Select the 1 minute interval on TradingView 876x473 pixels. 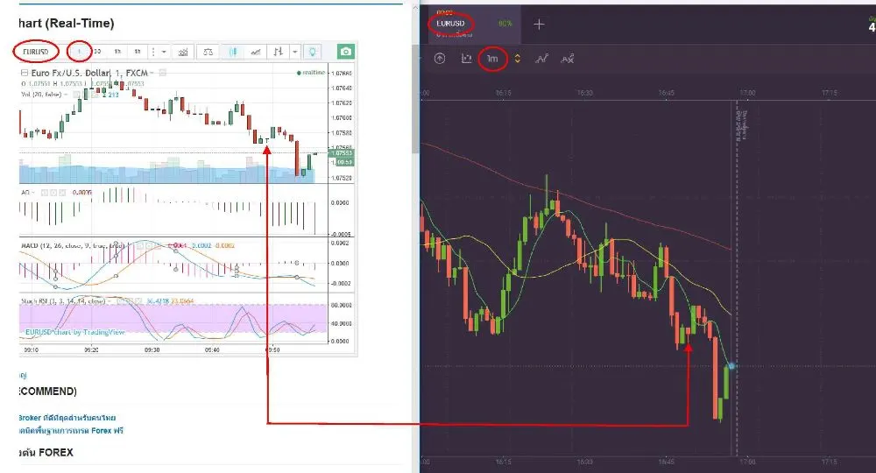pos(79,51)
